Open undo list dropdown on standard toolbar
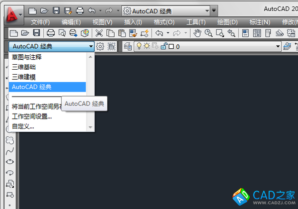This screenshot has width=298, height=209. (168, 33)
